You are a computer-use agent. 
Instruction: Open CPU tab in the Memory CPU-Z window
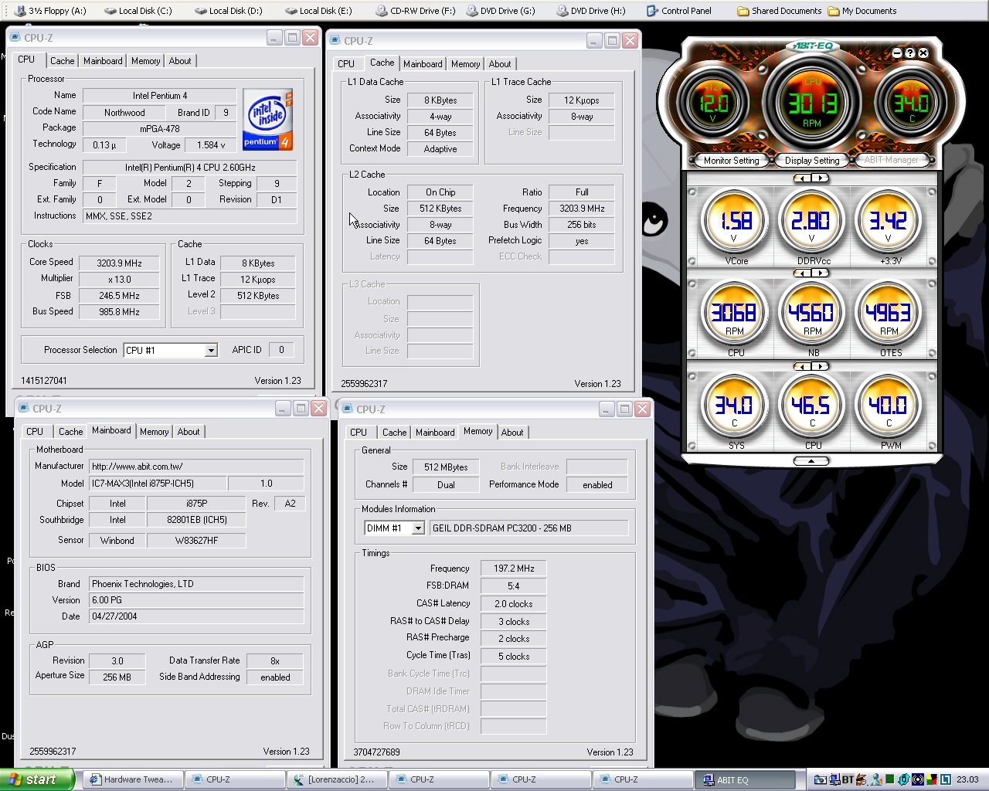pos(359,433)
